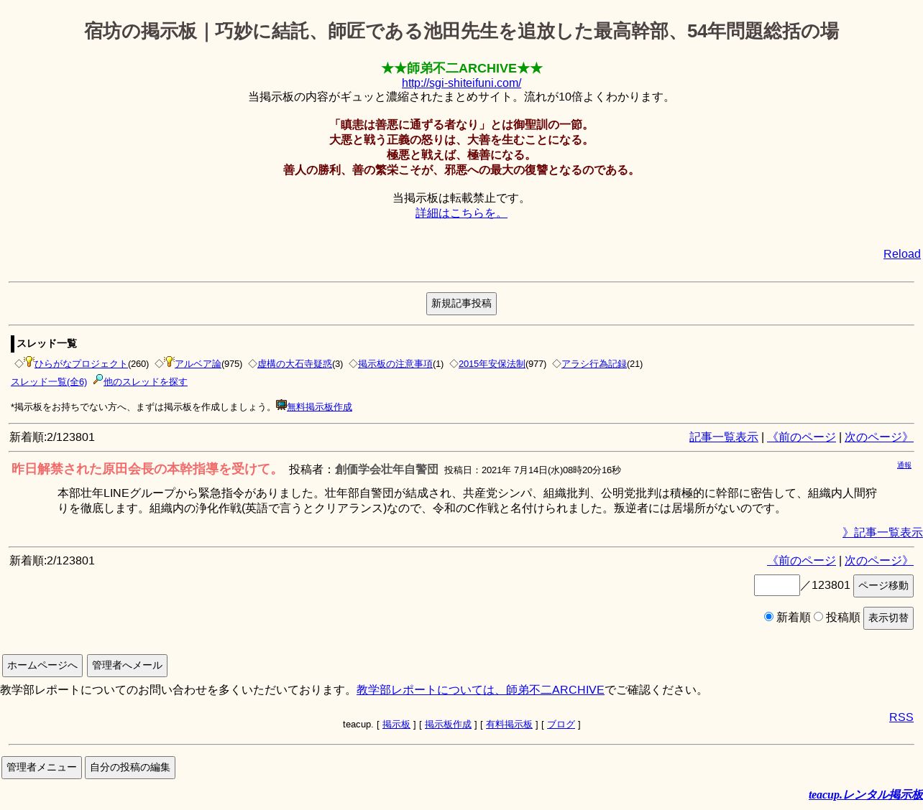Click bulletin board icon beside 無料掲示板作成
Viewport: 923px width, 810px height.
[281, 405]
